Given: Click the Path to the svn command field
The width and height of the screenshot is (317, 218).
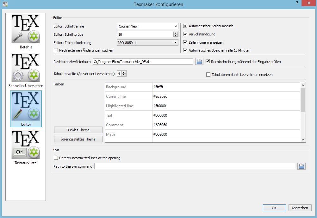Looking at the screenshot, I should 195,166.
